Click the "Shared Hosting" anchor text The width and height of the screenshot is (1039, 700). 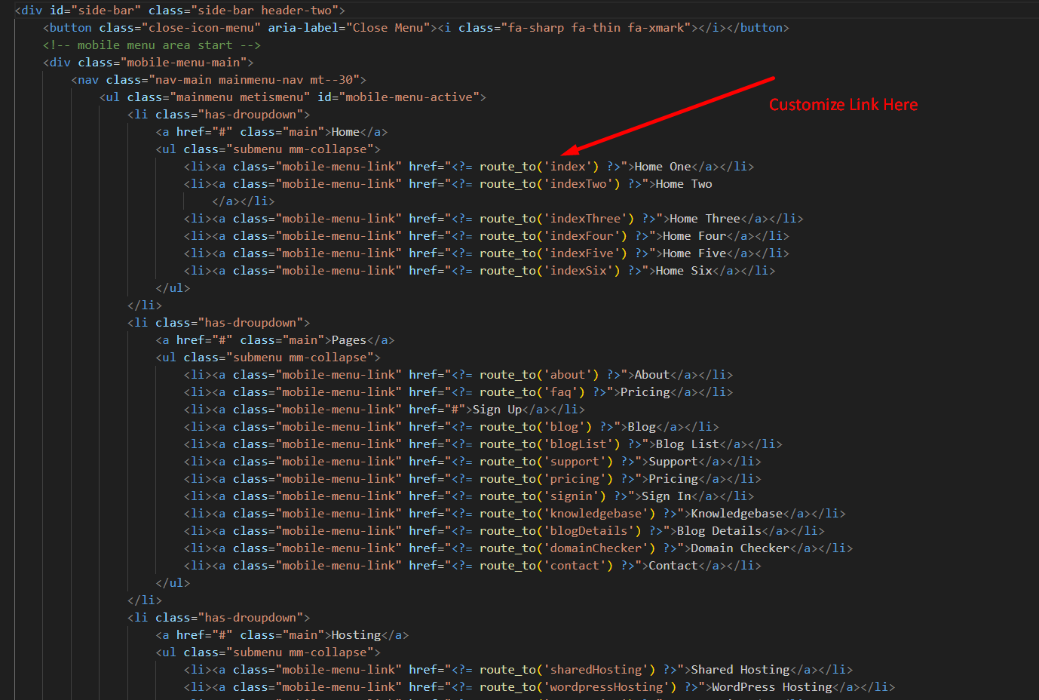click(740, 670)
